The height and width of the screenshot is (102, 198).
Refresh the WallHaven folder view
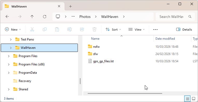(45, 17)
